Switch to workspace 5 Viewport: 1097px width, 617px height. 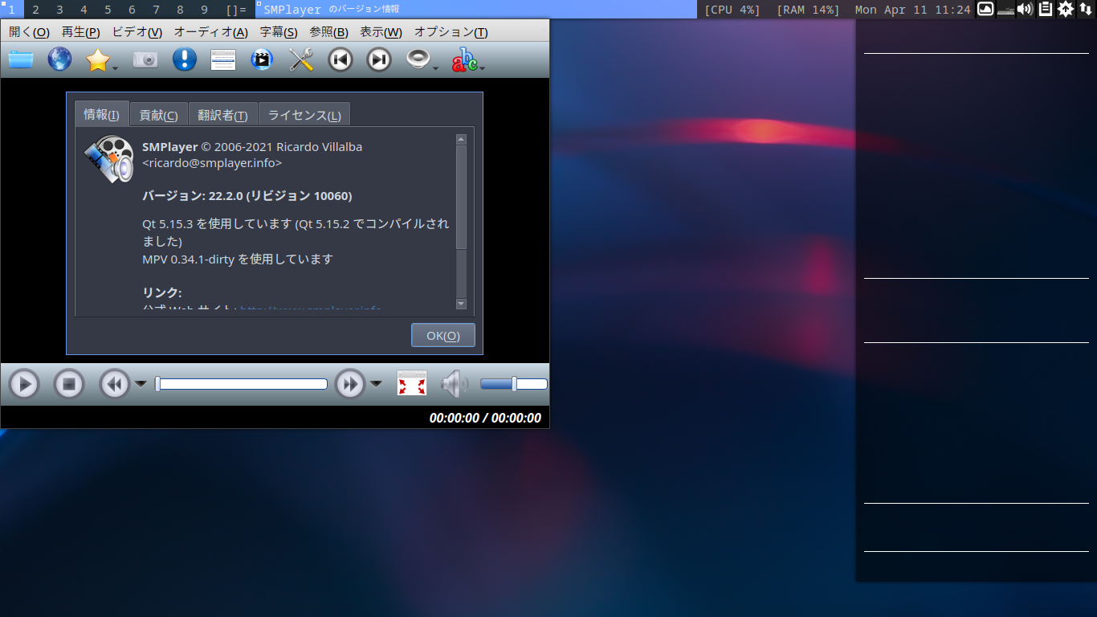(108, 10)
